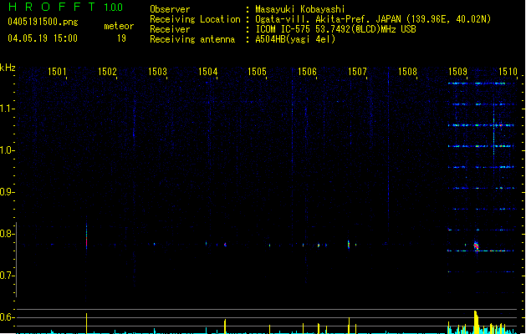Click the 'meteor' label
The image size is (526, 334).
[x=119, y=26]
